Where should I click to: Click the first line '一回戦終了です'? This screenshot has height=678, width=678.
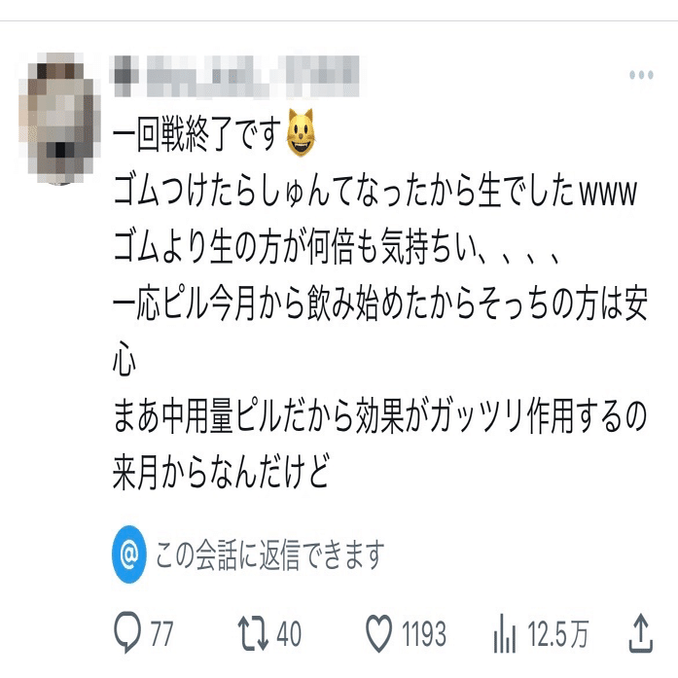point(196,134)
